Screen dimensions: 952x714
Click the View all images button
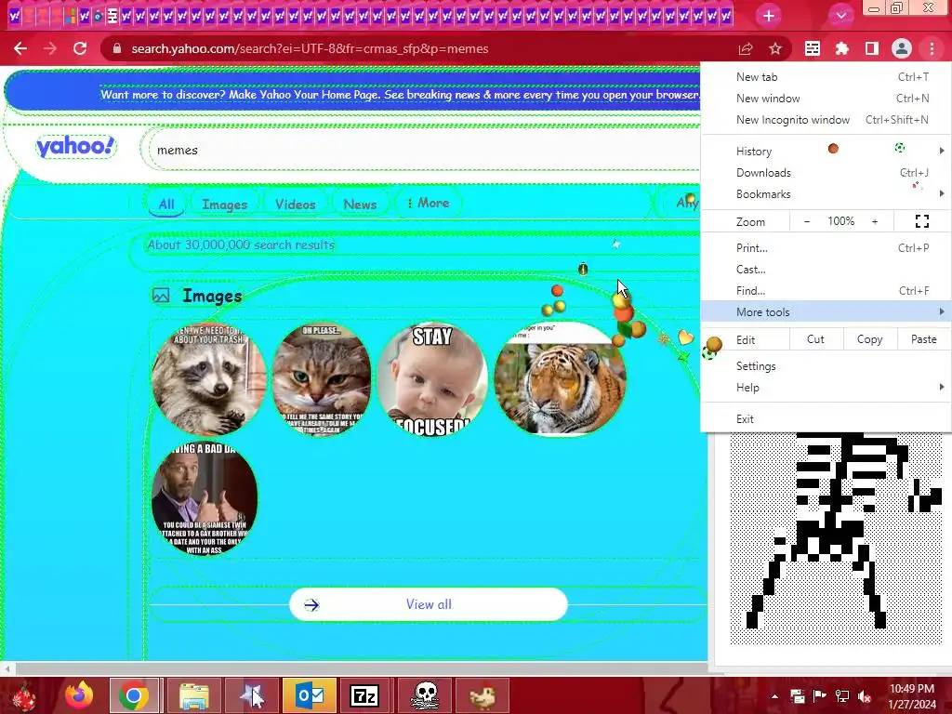click(429, 604)
